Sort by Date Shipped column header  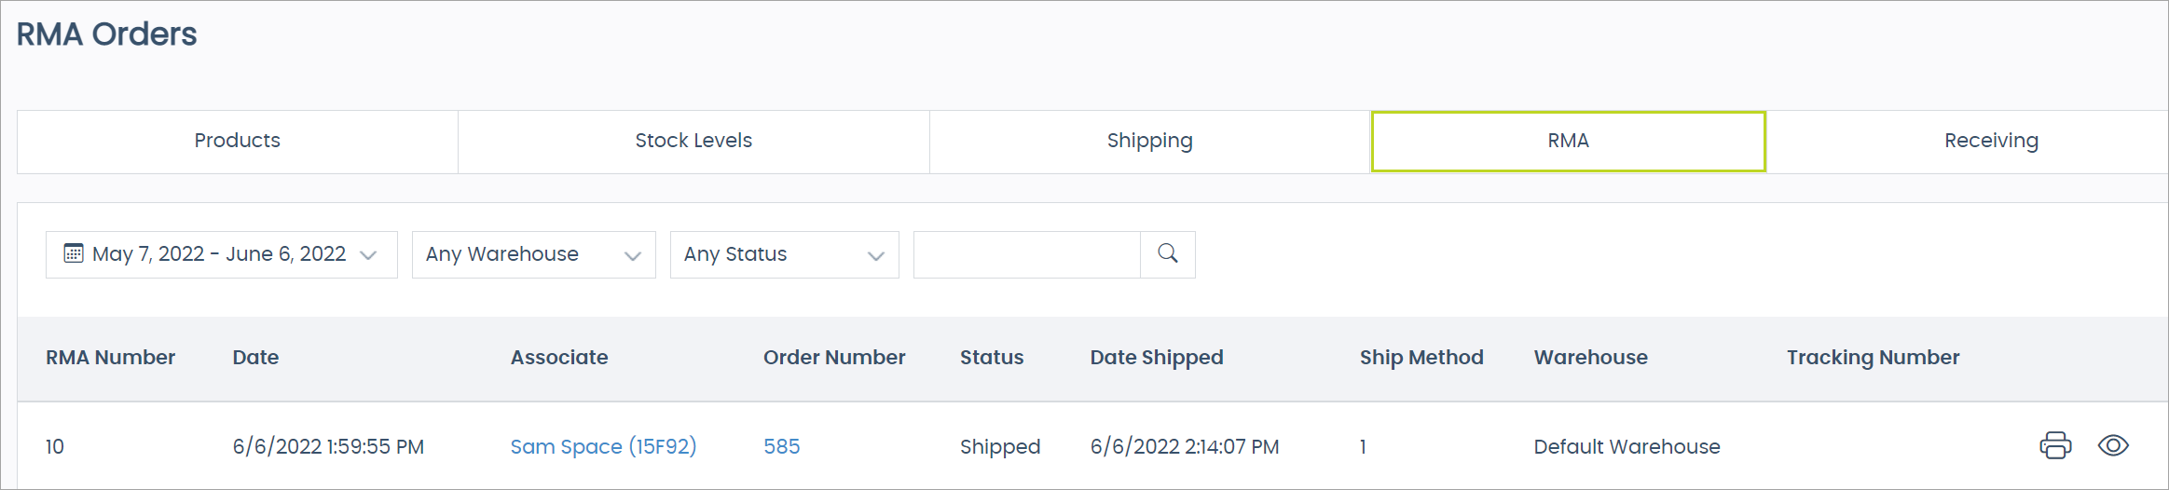coord(1156,358)
